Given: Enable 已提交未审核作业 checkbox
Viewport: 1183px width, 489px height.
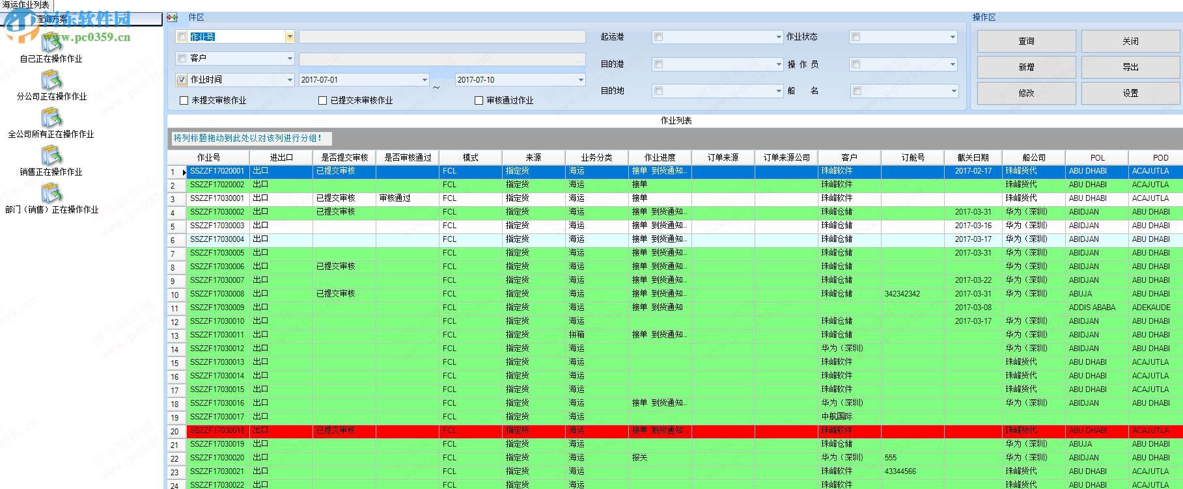Looking at the screenshot, I should point(322,101).
